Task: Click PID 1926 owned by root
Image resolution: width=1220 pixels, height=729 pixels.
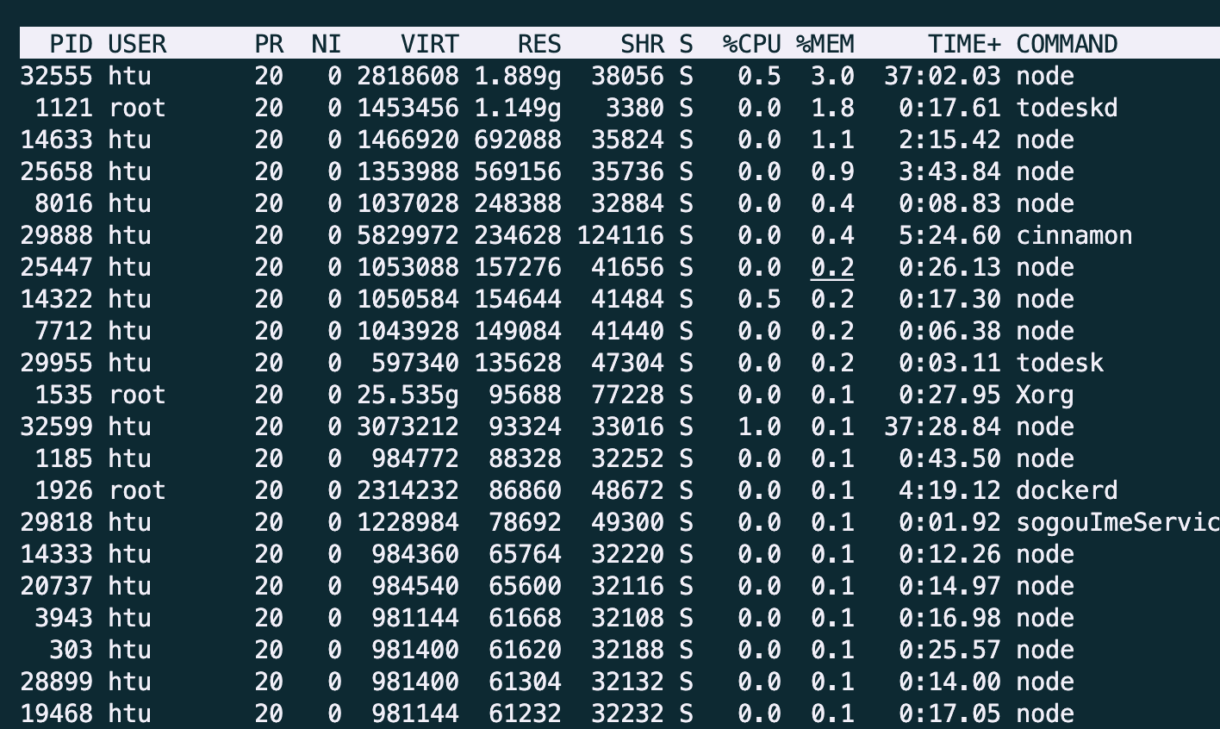Action: point(64,490)
